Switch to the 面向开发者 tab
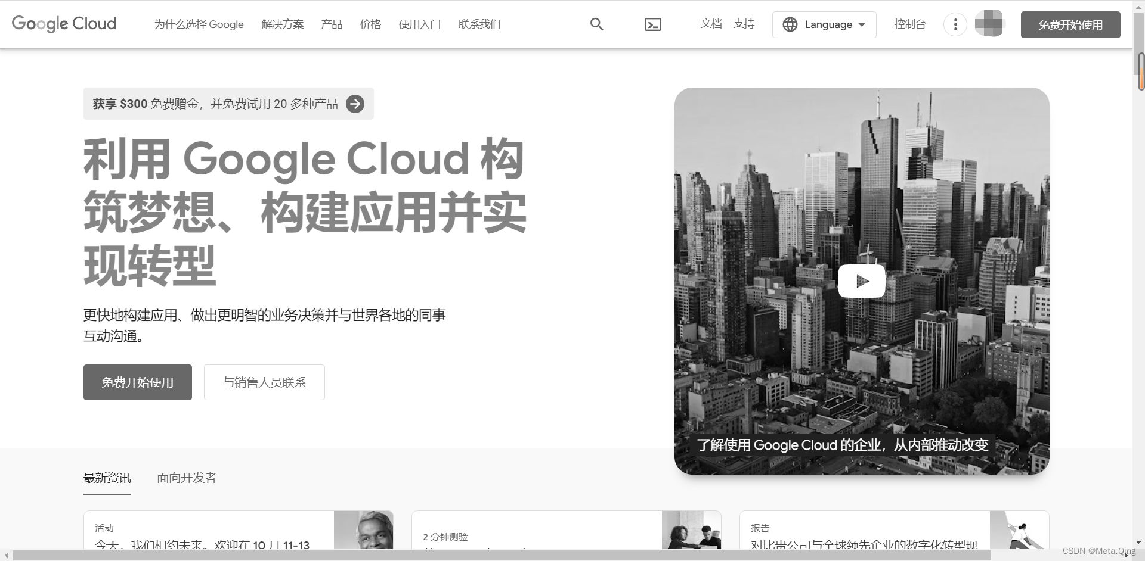The image size is (1145, 561). [187, 478]
